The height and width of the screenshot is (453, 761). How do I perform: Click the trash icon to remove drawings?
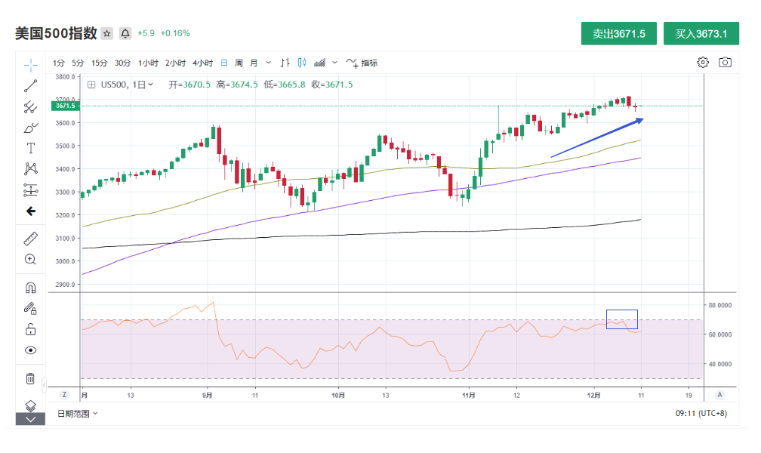[30, 378]
